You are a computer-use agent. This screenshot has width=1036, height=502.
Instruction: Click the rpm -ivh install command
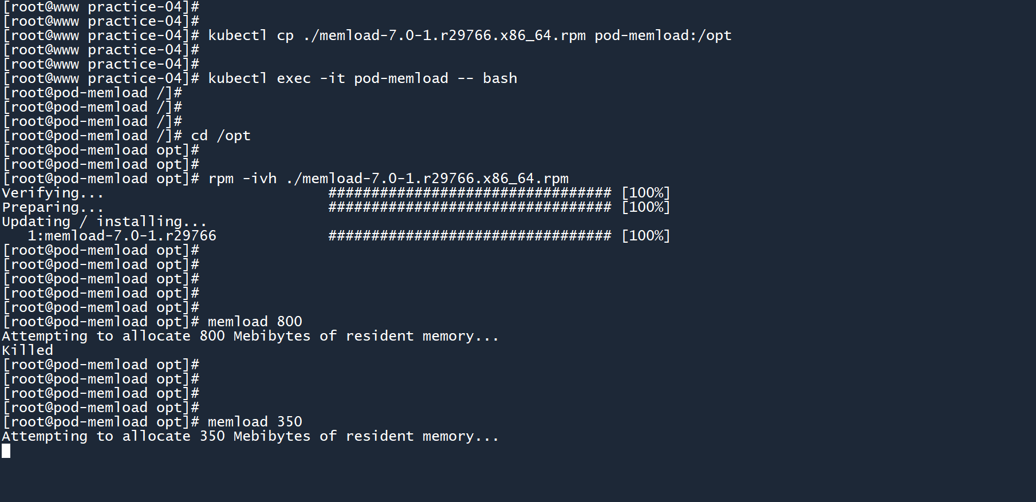click(x=388, y=179)
